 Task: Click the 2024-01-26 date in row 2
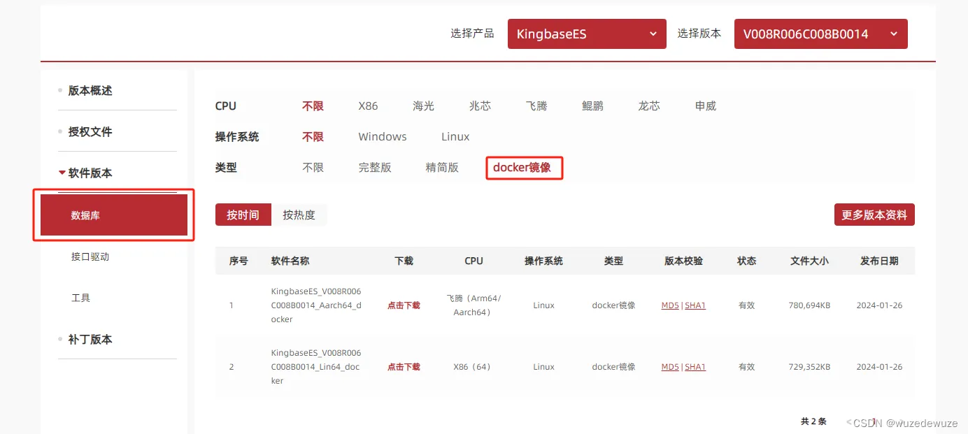[879, 367]
